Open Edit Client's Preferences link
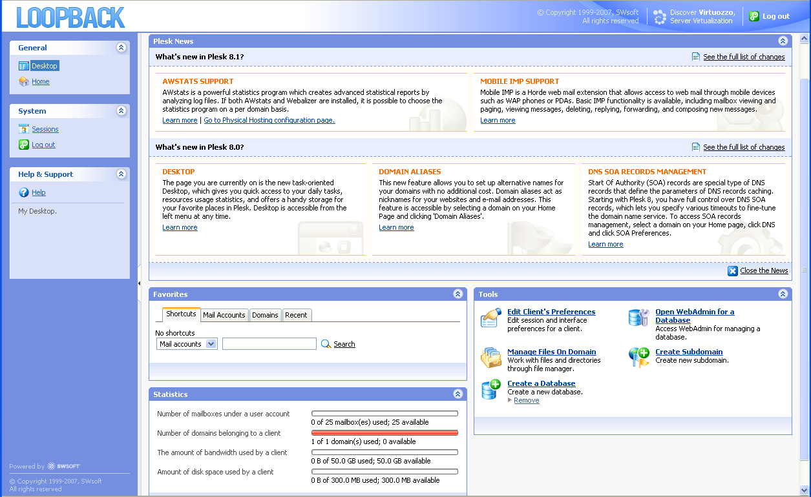Image resolution: width=811 pixels, height=497 pixels. point(551,312)
